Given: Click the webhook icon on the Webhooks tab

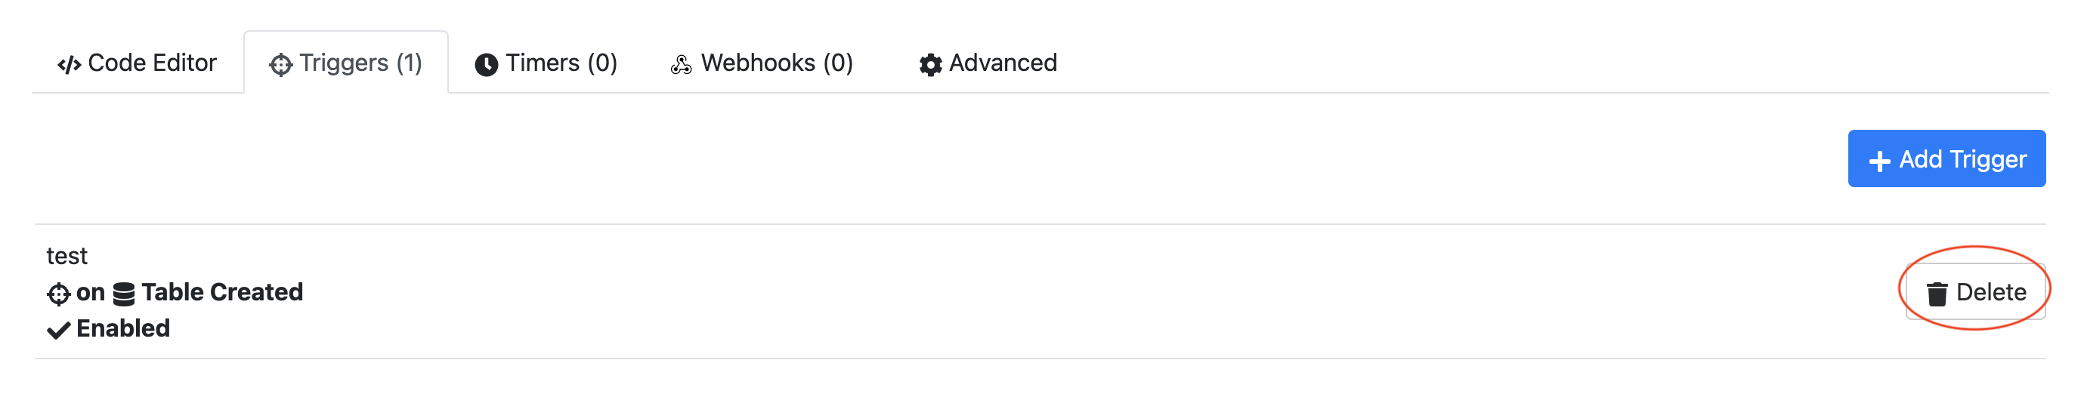Looking at the screenshot, I should pyautogui.click(x=681, y=65).
